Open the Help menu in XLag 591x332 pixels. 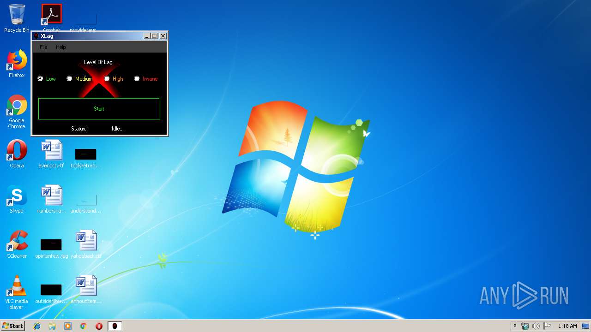61,47
